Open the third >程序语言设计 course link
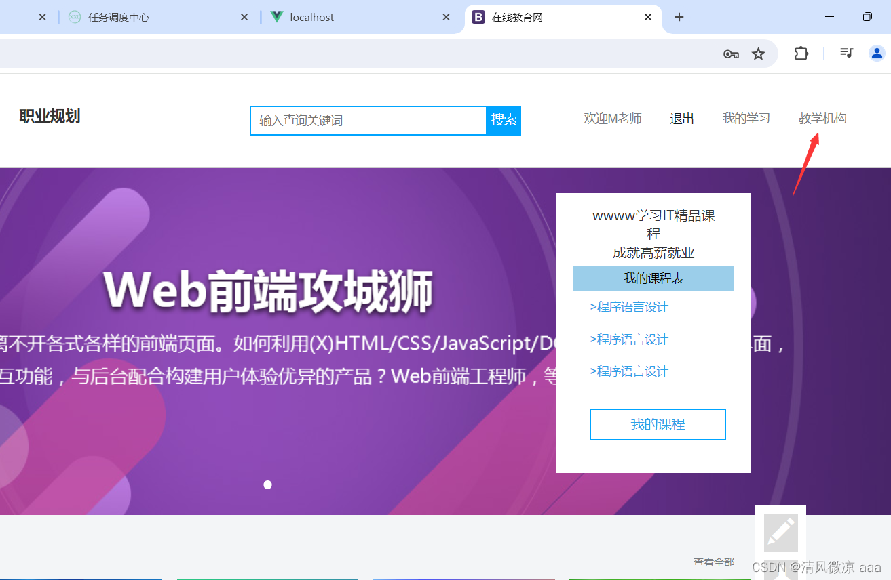The image size is (891, 580). 629,371
